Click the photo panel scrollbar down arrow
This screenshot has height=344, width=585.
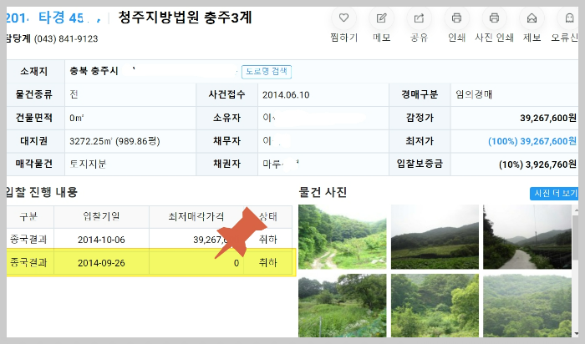click(576, 334)
